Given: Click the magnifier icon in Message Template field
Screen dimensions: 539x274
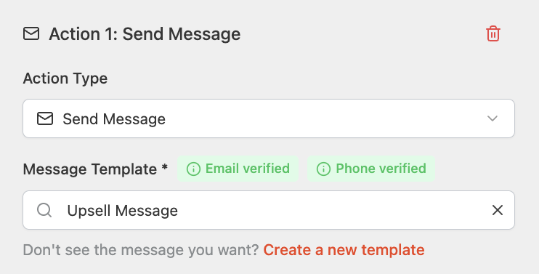Looking at the screenshot, I should [x=44, y=210].
